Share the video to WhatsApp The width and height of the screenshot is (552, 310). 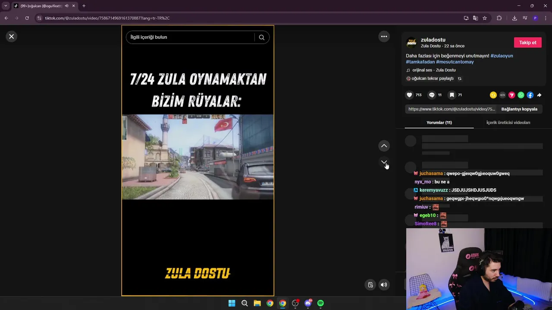[x=521, y=95]
